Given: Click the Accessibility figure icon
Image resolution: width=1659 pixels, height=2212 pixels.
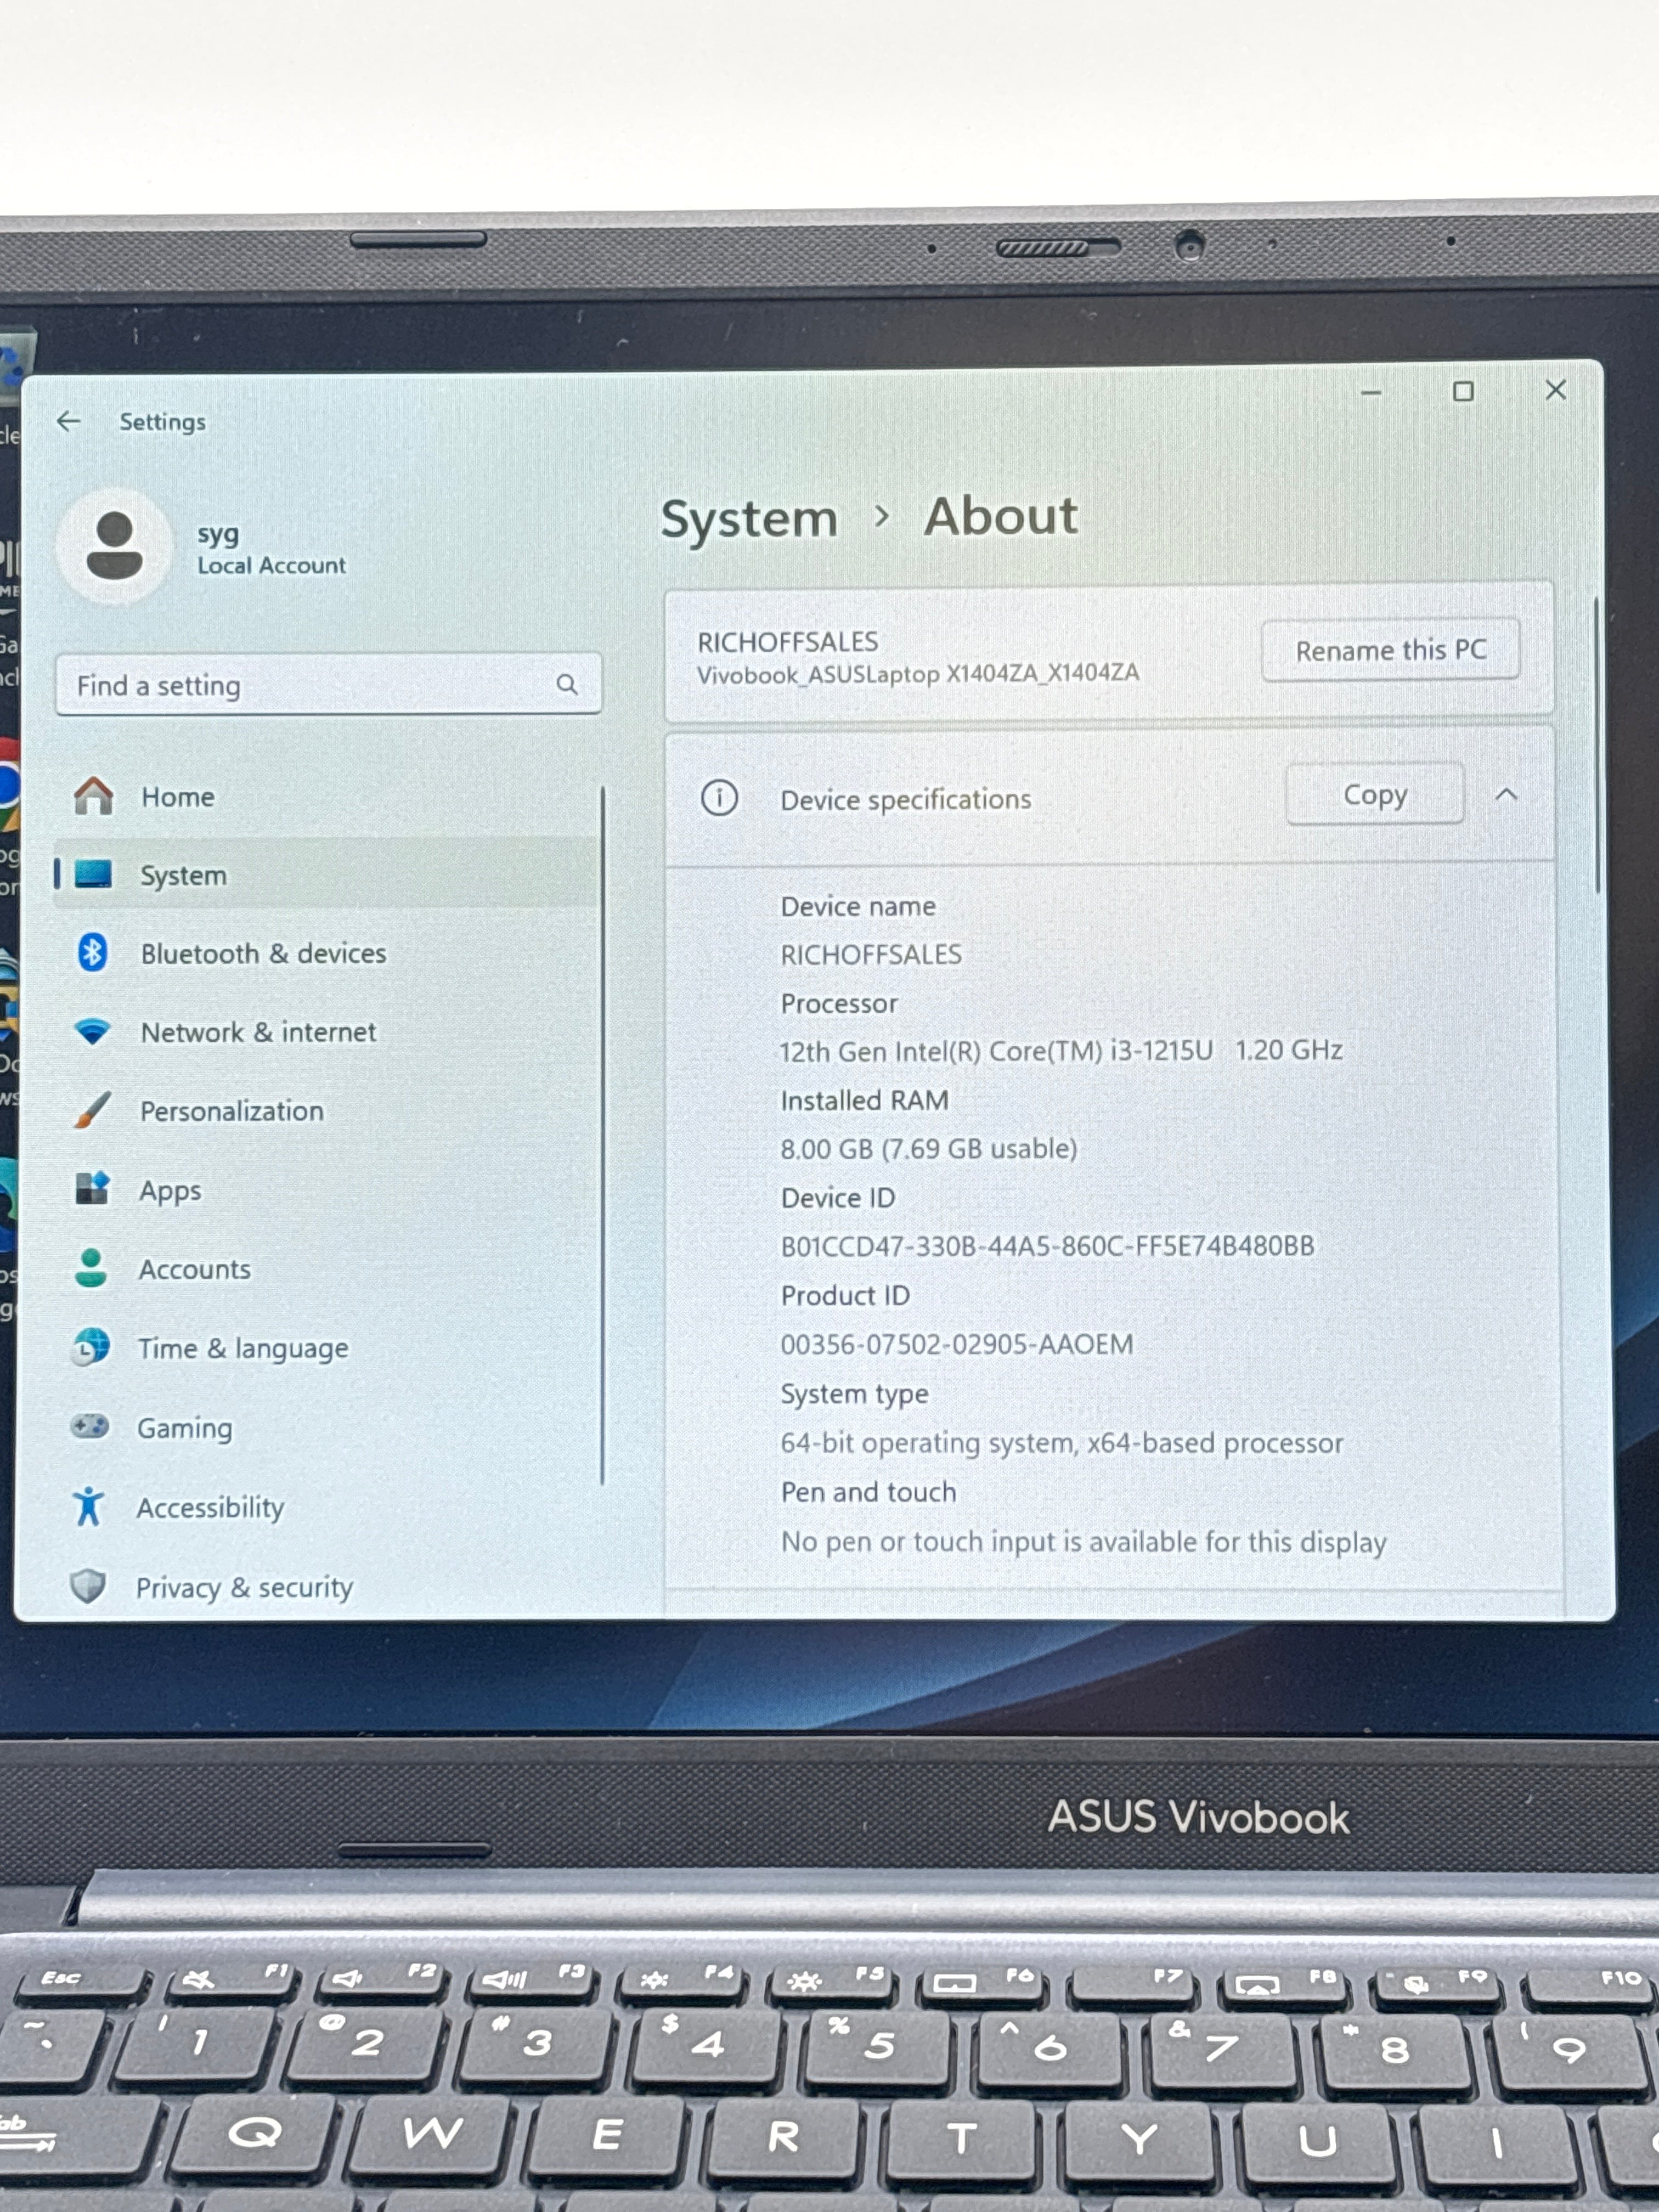Looking at the screenshot, I should [89, 1506].
